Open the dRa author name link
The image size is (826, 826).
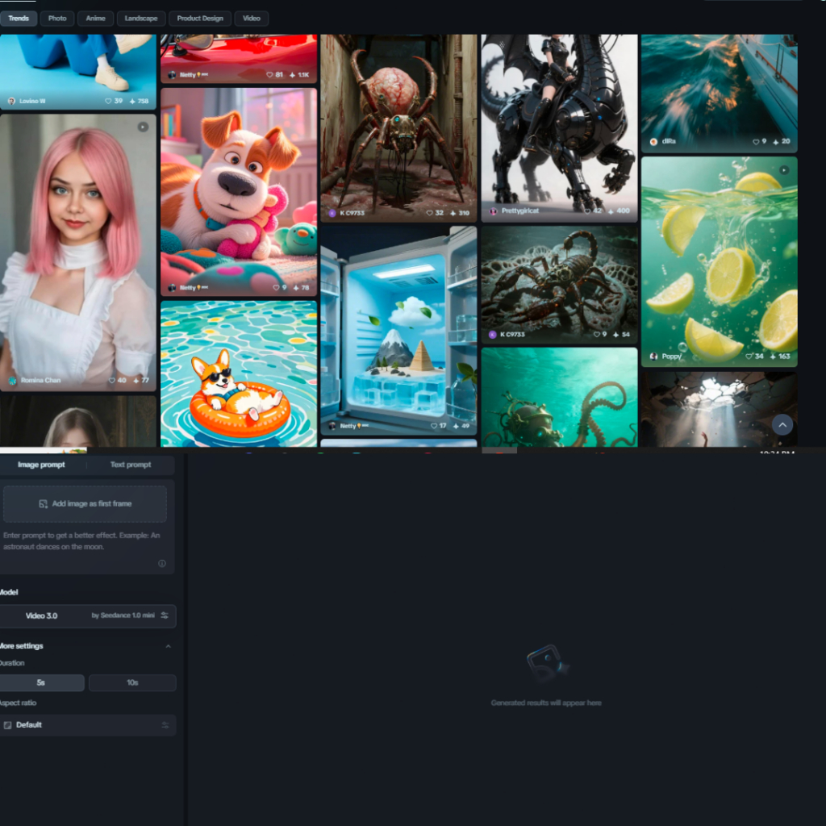669,142
